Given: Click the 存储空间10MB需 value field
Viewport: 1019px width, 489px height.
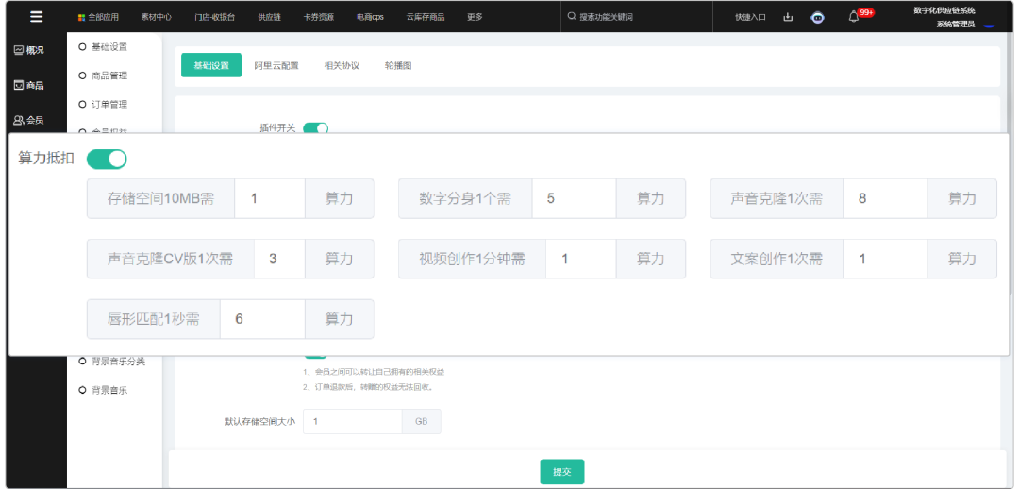Looking at the screenshot, I should click(270, 198).
